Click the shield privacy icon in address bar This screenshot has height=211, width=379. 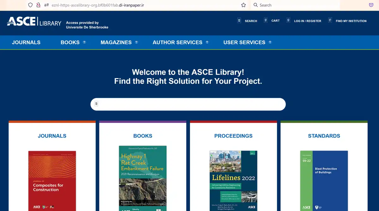point(30,5)
